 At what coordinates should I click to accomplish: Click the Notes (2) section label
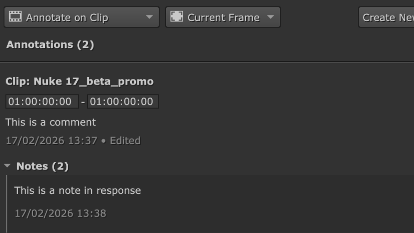click(42, 166)
